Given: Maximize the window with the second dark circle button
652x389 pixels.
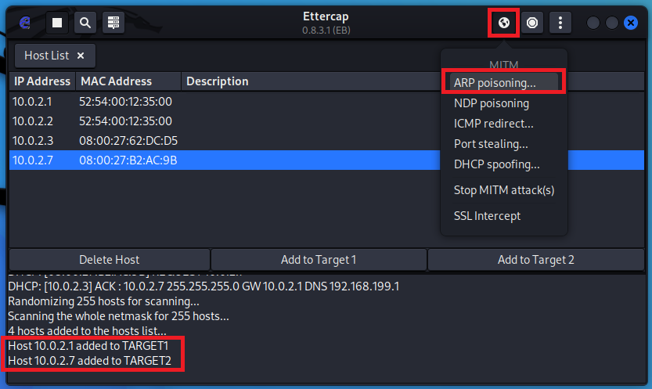Looking at the screenshot, I should (611, 23).
